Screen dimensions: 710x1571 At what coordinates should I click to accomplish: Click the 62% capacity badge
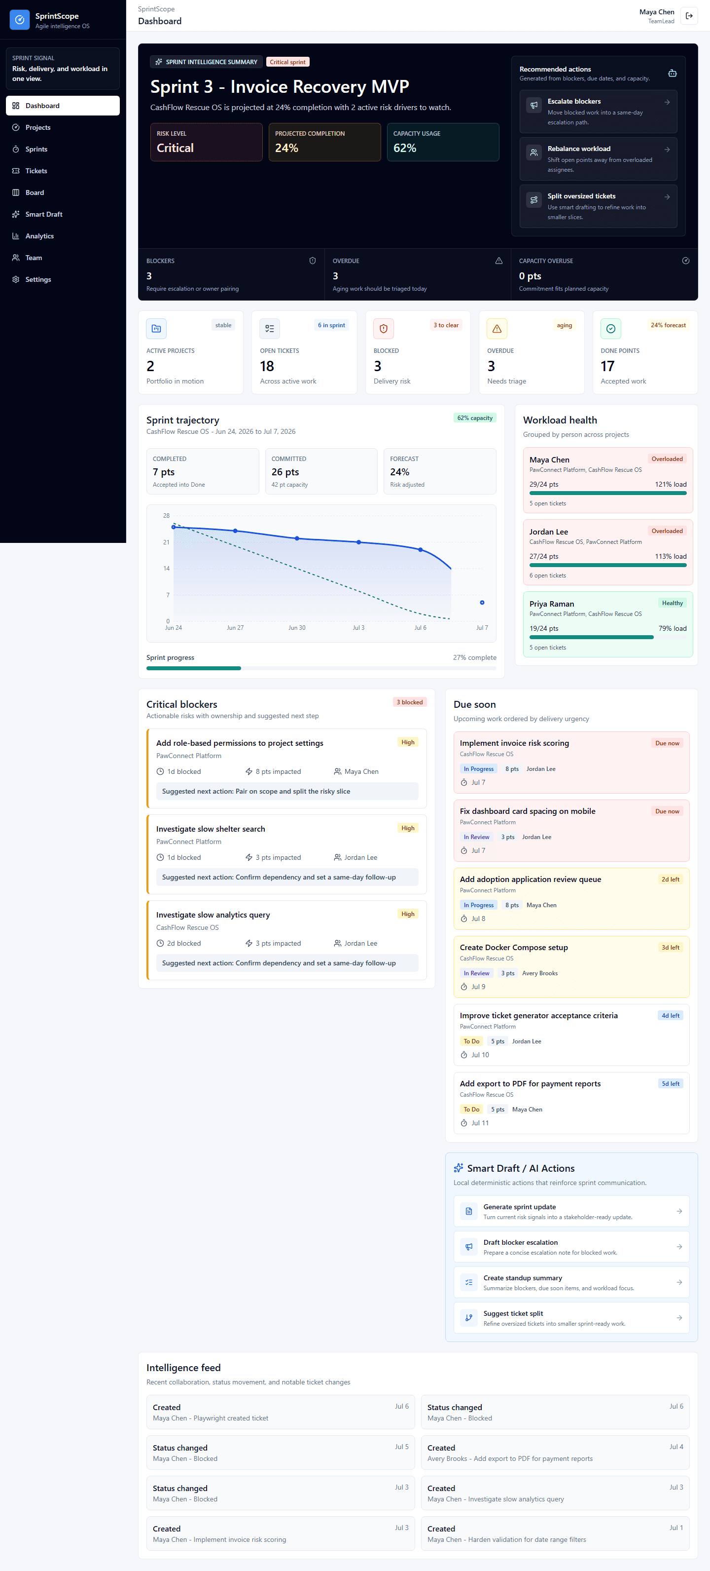pos(475,418)
